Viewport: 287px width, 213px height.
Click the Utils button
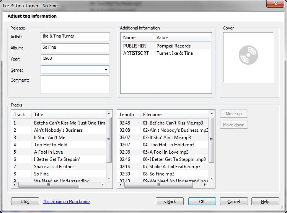(25, 202)
